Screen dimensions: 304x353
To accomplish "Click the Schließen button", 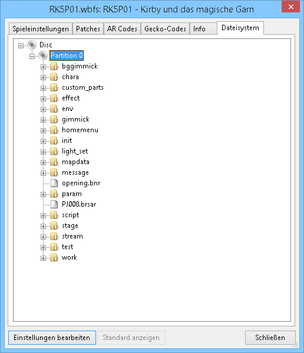I will pos(270,338).
